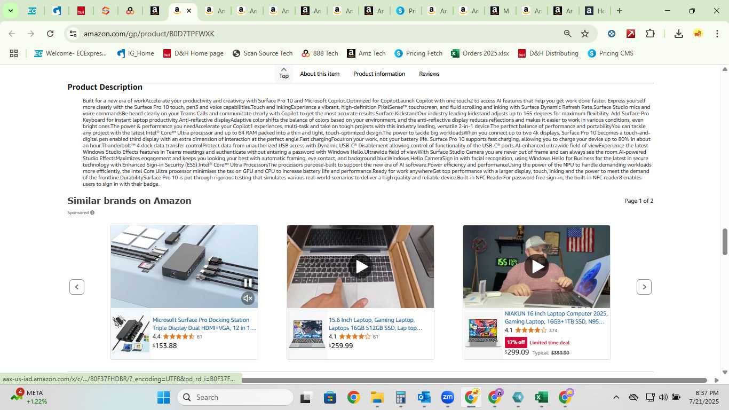Viewport: 729px width, 410px height.
Task: Play the NIAKUN laptop video
Action: 536,266
